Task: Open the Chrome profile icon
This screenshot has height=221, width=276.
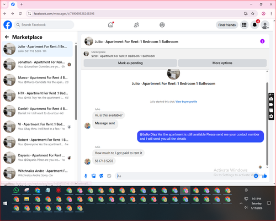Action: click(x=263, y=14)
